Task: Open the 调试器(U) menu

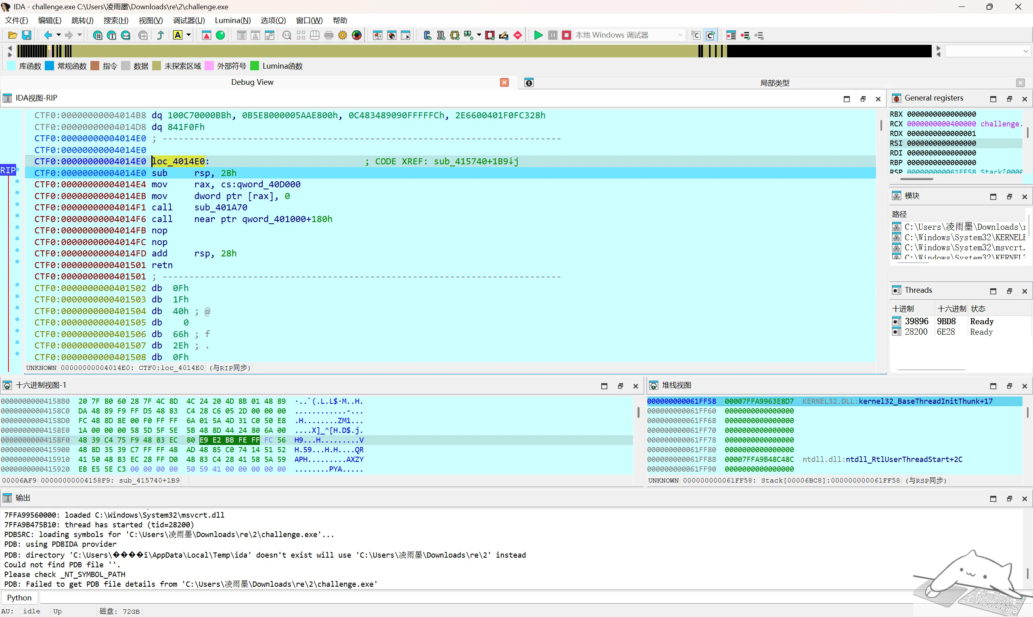Action: click(189, 20)
